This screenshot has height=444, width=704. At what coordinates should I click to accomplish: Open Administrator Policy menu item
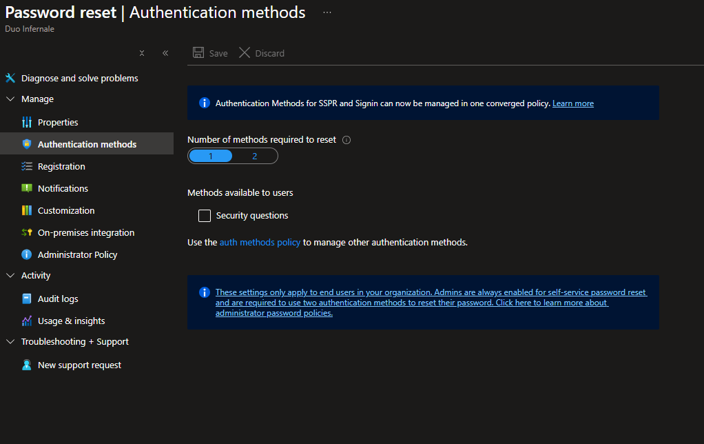point(77,254)
